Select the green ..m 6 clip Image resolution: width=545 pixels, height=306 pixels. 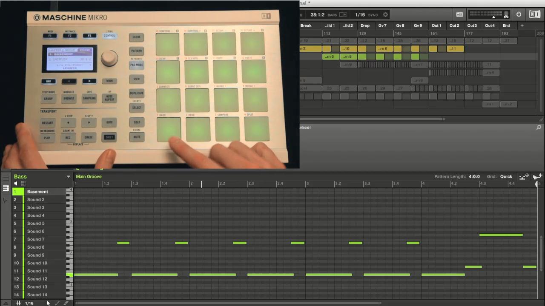click(331, 57)
